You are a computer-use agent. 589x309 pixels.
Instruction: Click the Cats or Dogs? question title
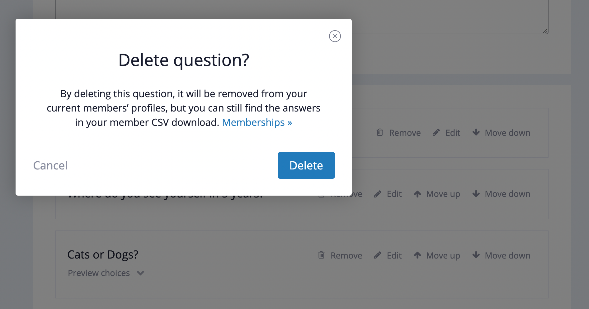click(x=103, y=255)
